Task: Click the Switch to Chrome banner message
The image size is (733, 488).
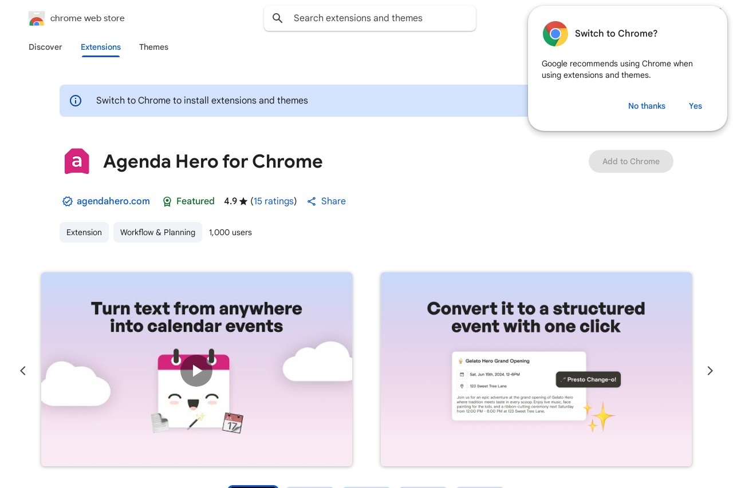Action: pos(202,101)
